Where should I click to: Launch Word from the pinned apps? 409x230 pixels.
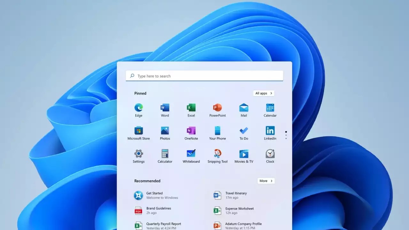(x=165, y=108)
